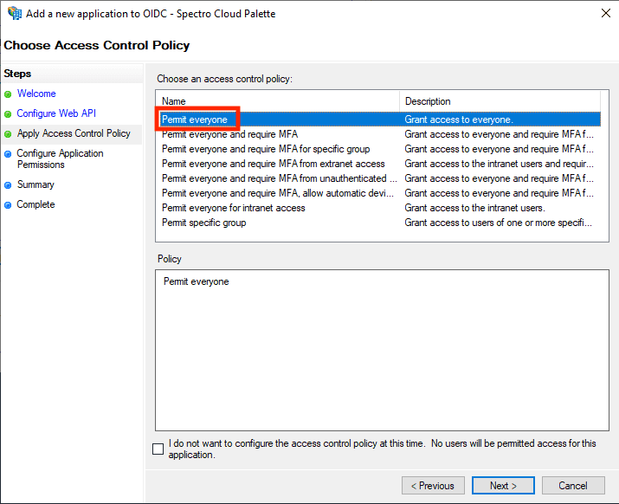Screen dimensions: 619x504
Task: Click 'Grant access to the intranet users.' description
Action: pyautogui.click(x=474, y=208)
